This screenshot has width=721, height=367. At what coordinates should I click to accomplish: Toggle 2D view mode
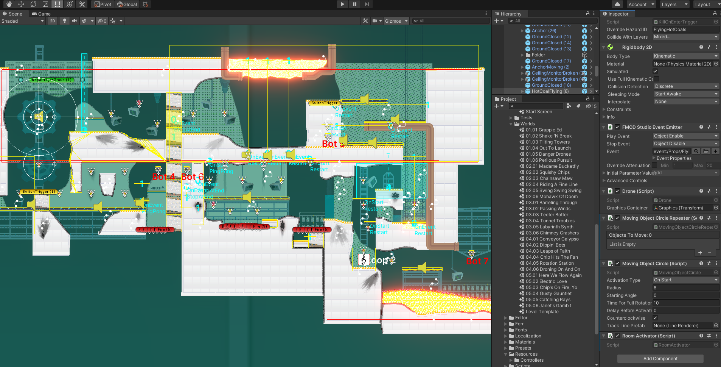(53, 21)
